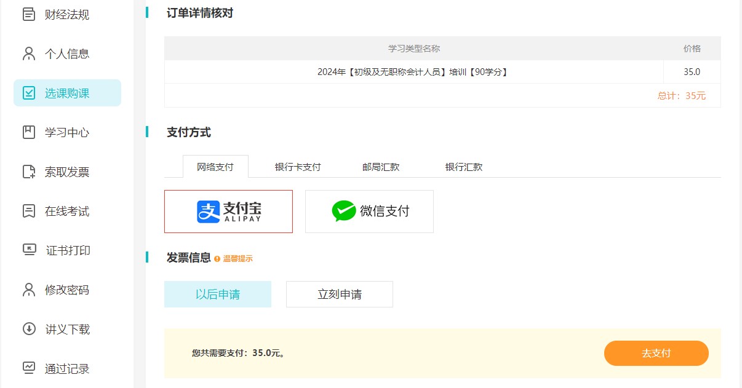The width and height of the screenshot is (742, 388).
Task: Open the 修改密码 sidebar icon
Action: click(28, 290)
